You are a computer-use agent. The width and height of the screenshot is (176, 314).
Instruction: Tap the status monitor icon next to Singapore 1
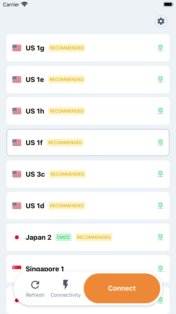coord(160,269)
